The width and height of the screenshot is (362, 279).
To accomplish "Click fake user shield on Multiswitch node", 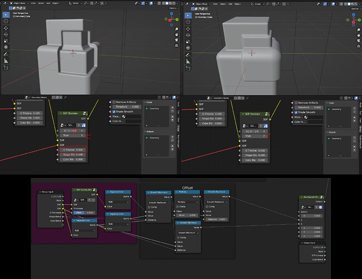I will [321, 207].
